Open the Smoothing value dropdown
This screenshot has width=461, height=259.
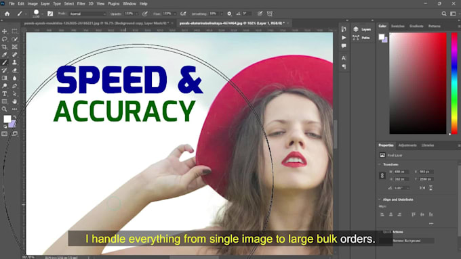point(222,14)
